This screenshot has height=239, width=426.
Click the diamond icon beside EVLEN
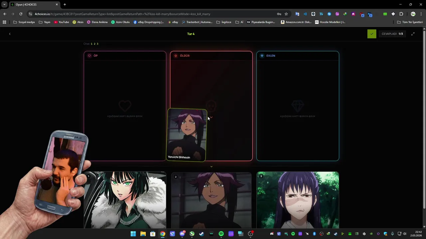point(262,56)
